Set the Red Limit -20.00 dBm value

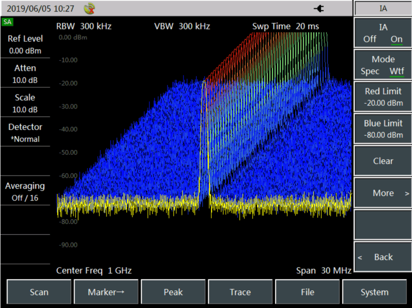tap(383, 97)
